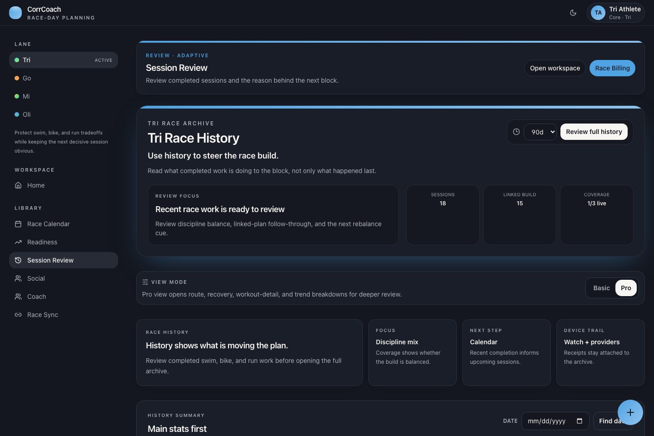Click the date input field

coord(555,421)
